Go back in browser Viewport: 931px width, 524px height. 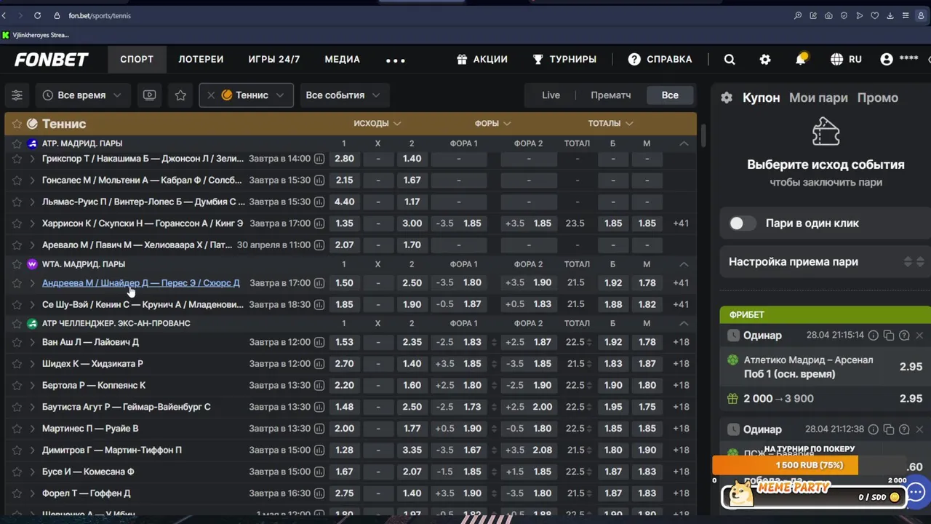[4, 15]
